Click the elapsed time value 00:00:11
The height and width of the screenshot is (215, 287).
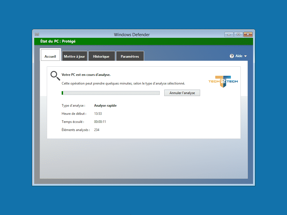[100, 122]
